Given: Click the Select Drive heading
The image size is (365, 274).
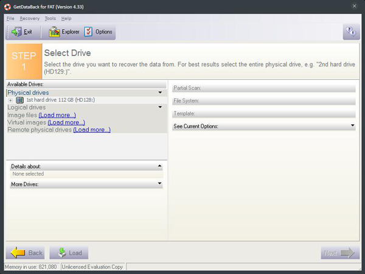Looking at the screenshot, I should point(68,53).
